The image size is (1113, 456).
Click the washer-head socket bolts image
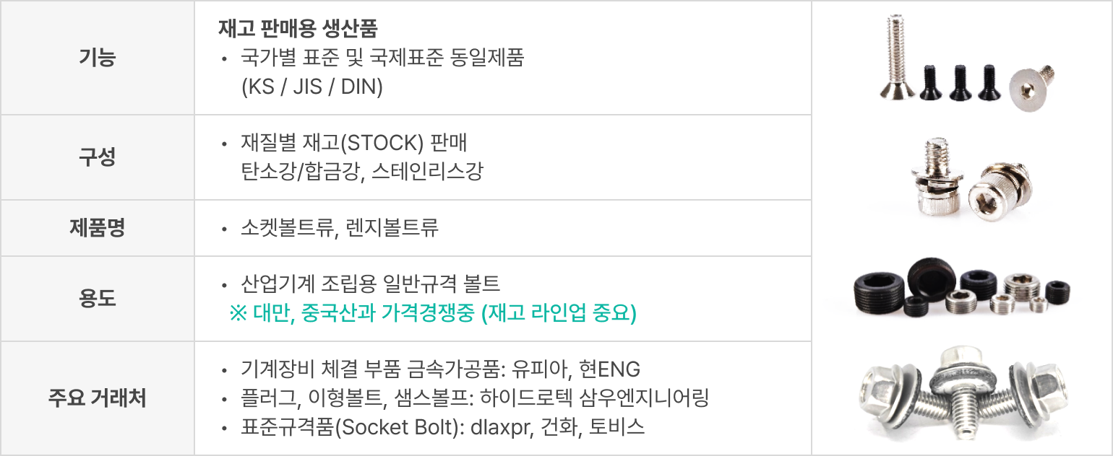click(961, 177)
